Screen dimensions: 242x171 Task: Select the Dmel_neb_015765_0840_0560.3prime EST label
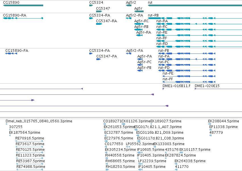39,121
